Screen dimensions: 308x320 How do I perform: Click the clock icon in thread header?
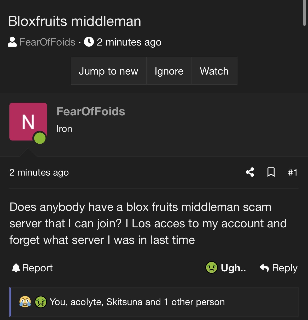pyautogui.click(x=89, y=42)
